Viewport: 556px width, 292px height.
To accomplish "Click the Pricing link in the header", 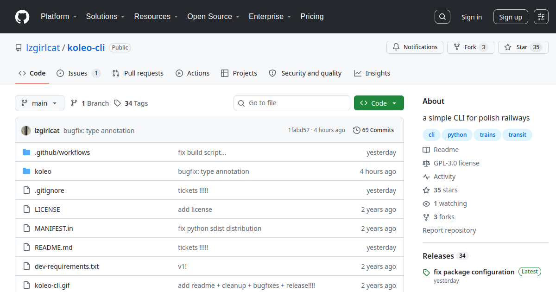I will point(312,16).
